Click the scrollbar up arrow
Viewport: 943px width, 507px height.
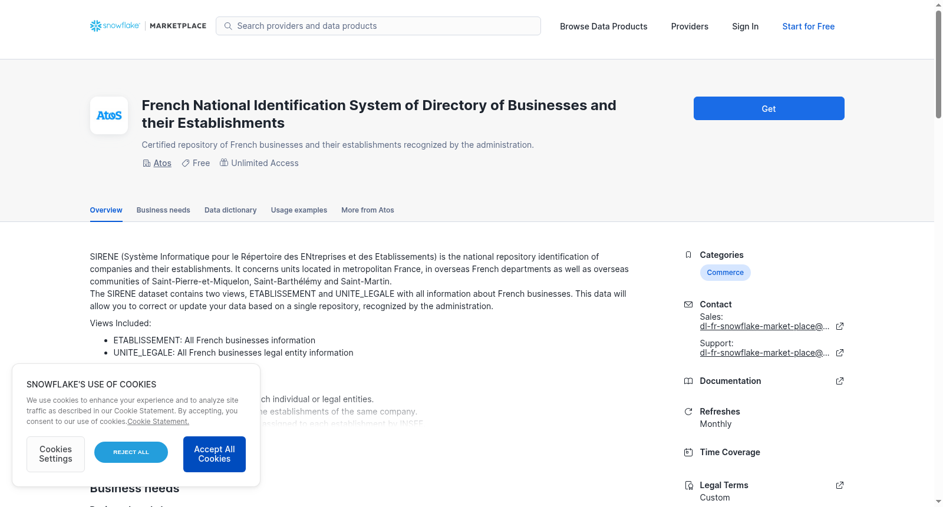pos(938,5)
